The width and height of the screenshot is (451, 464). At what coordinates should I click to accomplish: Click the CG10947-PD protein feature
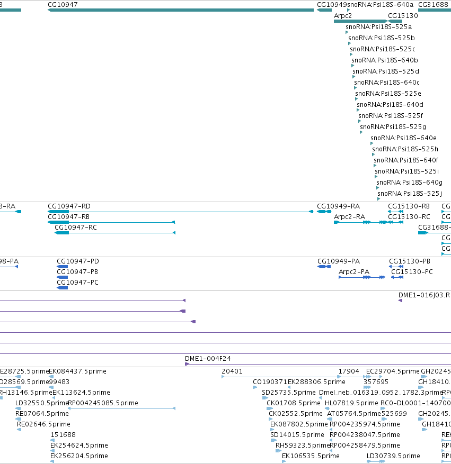pyautogui.click(x=62, y=267)
